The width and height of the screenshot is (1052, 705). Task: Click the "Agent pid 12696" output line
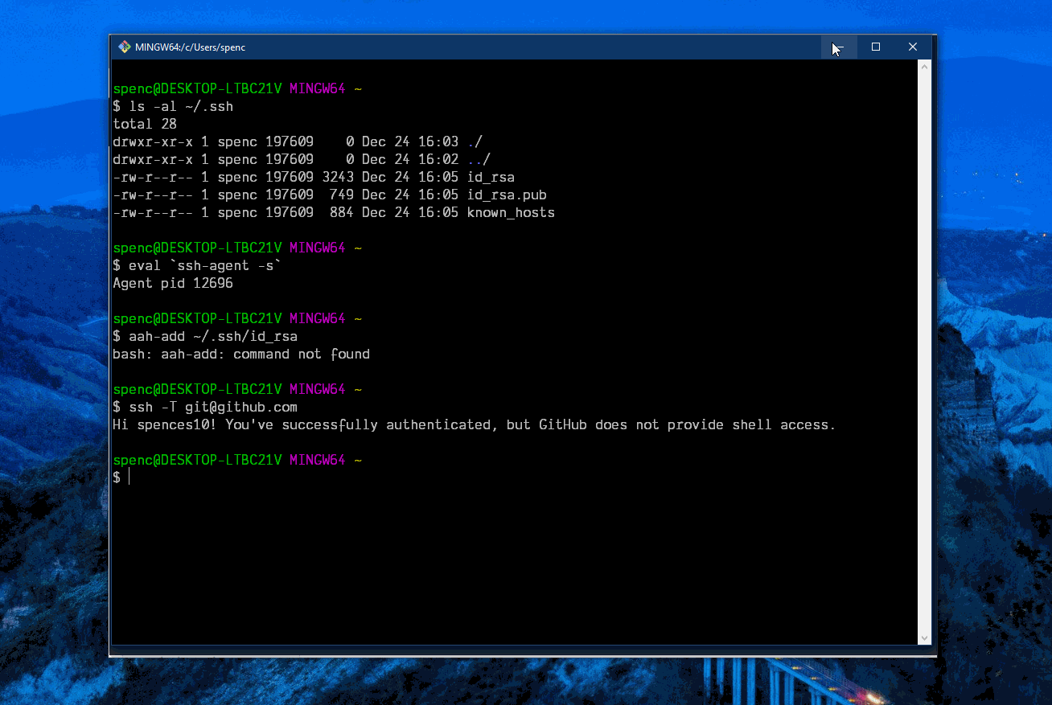173,284
